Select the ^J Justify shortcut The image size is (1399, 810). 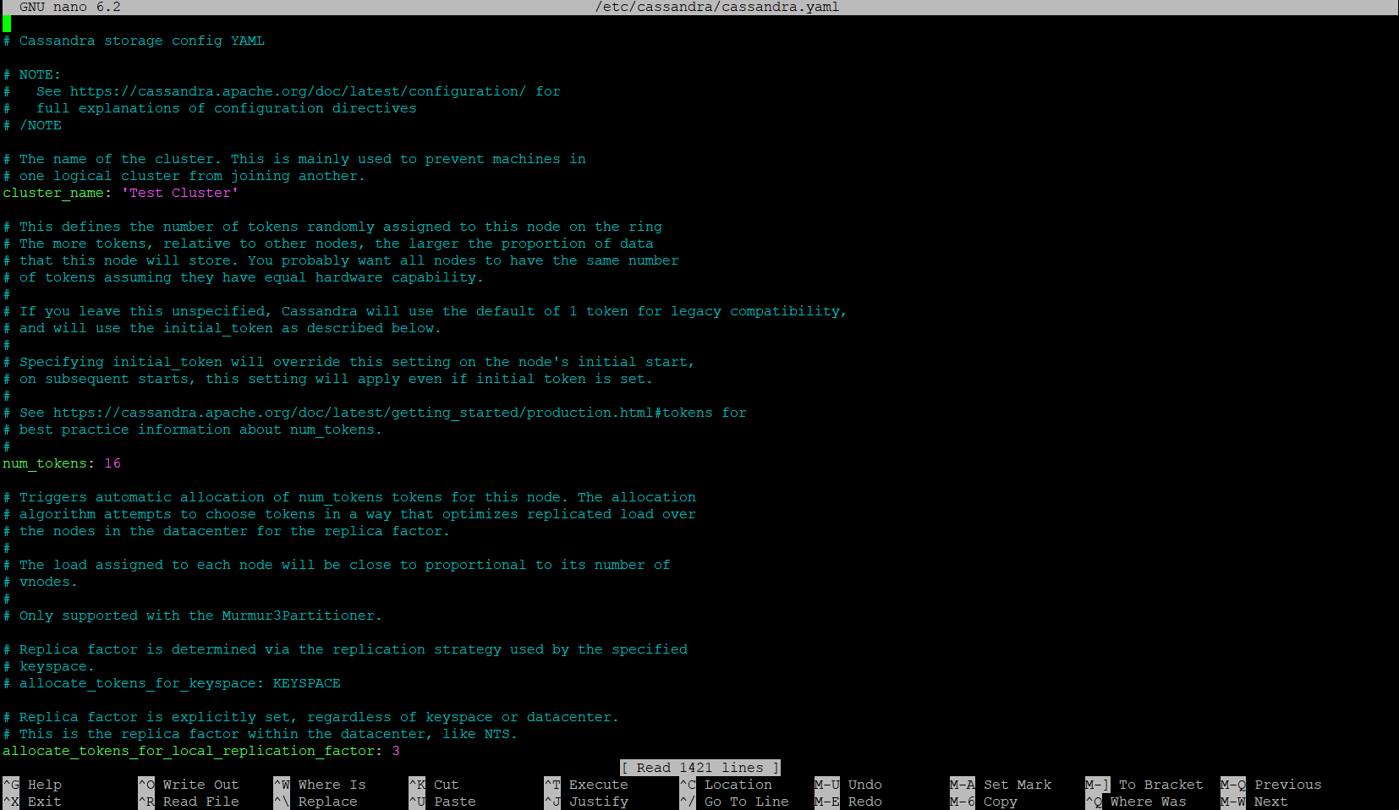tap(586, 802)
